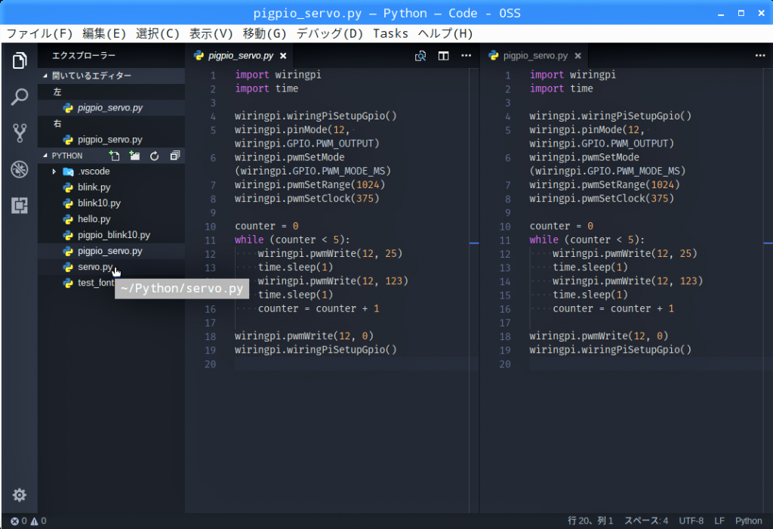Viewport: 773px width, 529px height.
Task: Refresh the explorer file tree
Action: 155,156
